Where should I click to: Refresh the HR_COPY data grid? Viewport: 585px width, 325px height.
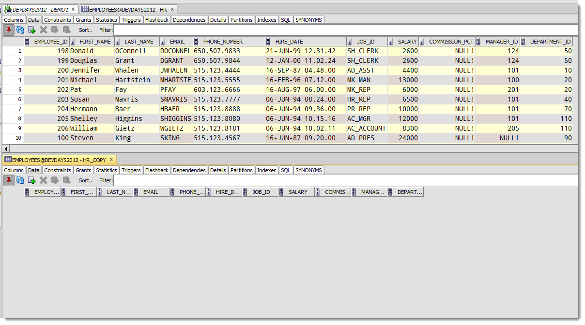[x=20, y=180]
